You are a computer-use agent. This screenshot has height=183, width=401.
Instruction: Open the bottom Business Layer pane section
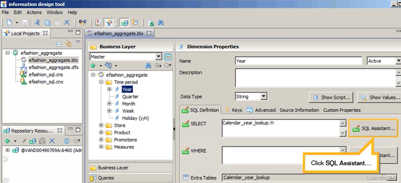click(x=130, y=168)
